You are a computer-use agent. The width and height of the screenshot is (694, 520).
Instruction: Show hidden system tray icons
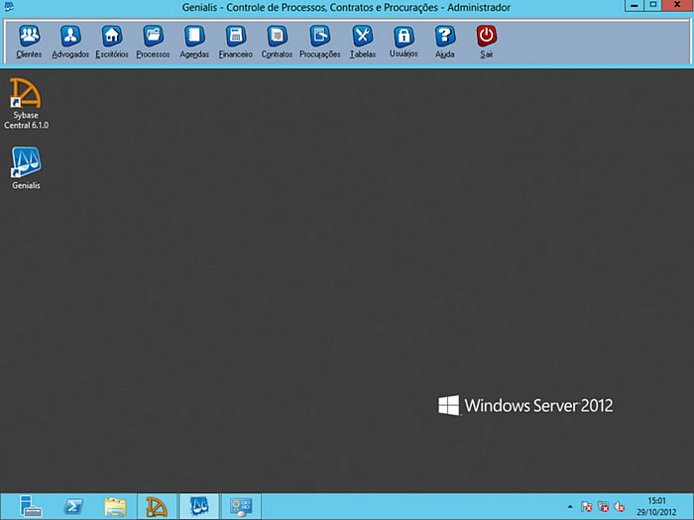570,507
